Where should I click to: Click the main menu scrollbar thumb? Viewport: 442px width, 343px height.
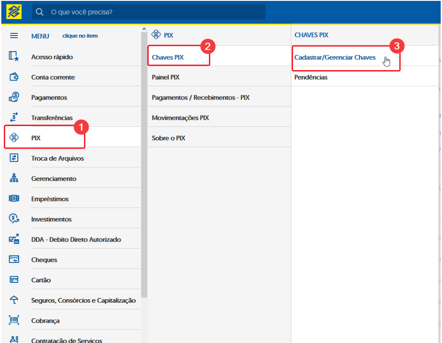[x=144, y=165]
